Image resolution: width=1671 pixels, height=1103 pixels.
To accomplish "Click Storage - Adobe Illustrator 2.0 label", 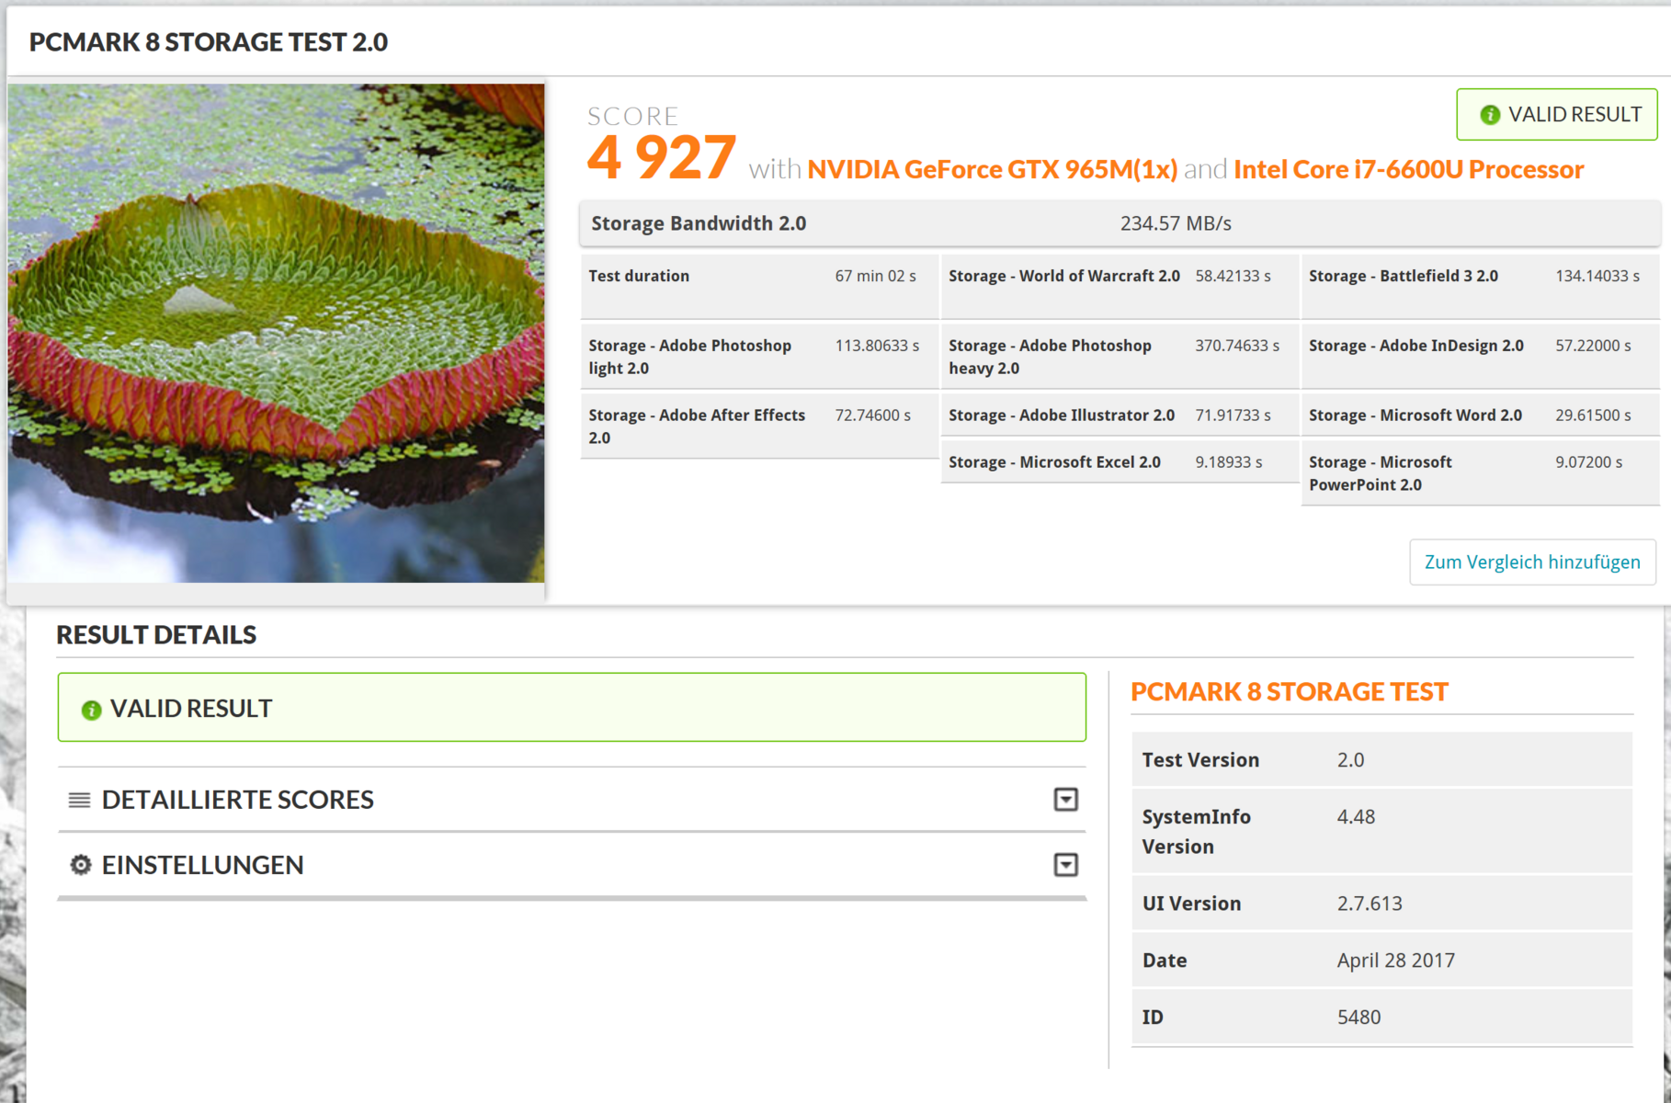I will pos(1062,415).
